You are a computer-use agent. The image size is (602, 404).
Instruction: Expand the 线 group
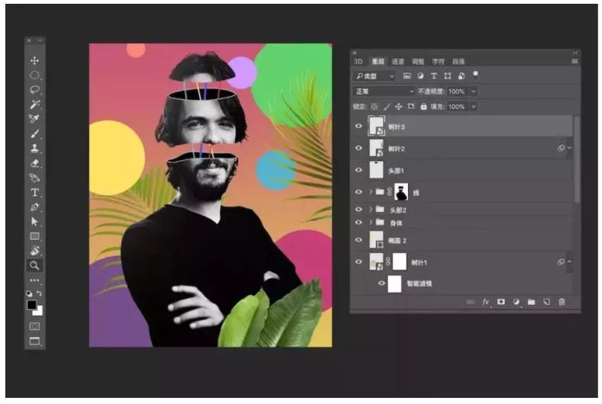click(x=371, y=192)
